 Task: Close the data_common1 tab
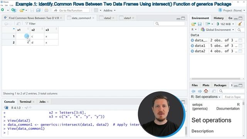[93, 18]
